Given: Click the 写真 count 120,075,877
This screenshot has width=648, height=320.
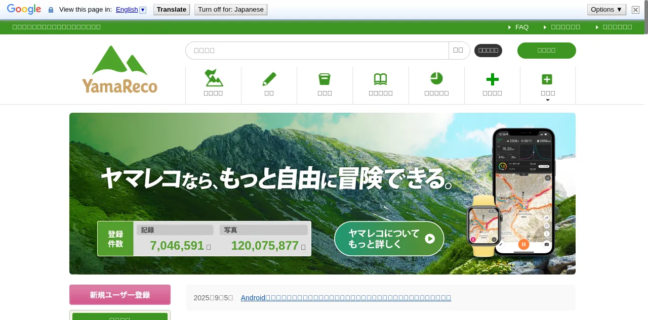Looking at the screenshot, I should tap(265, 246).
